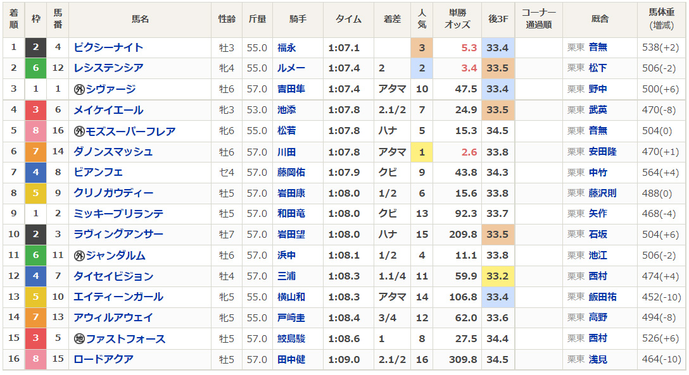Click odds value 2.6
This screenshot has height=375, width=689.
[x=469, y=152]
